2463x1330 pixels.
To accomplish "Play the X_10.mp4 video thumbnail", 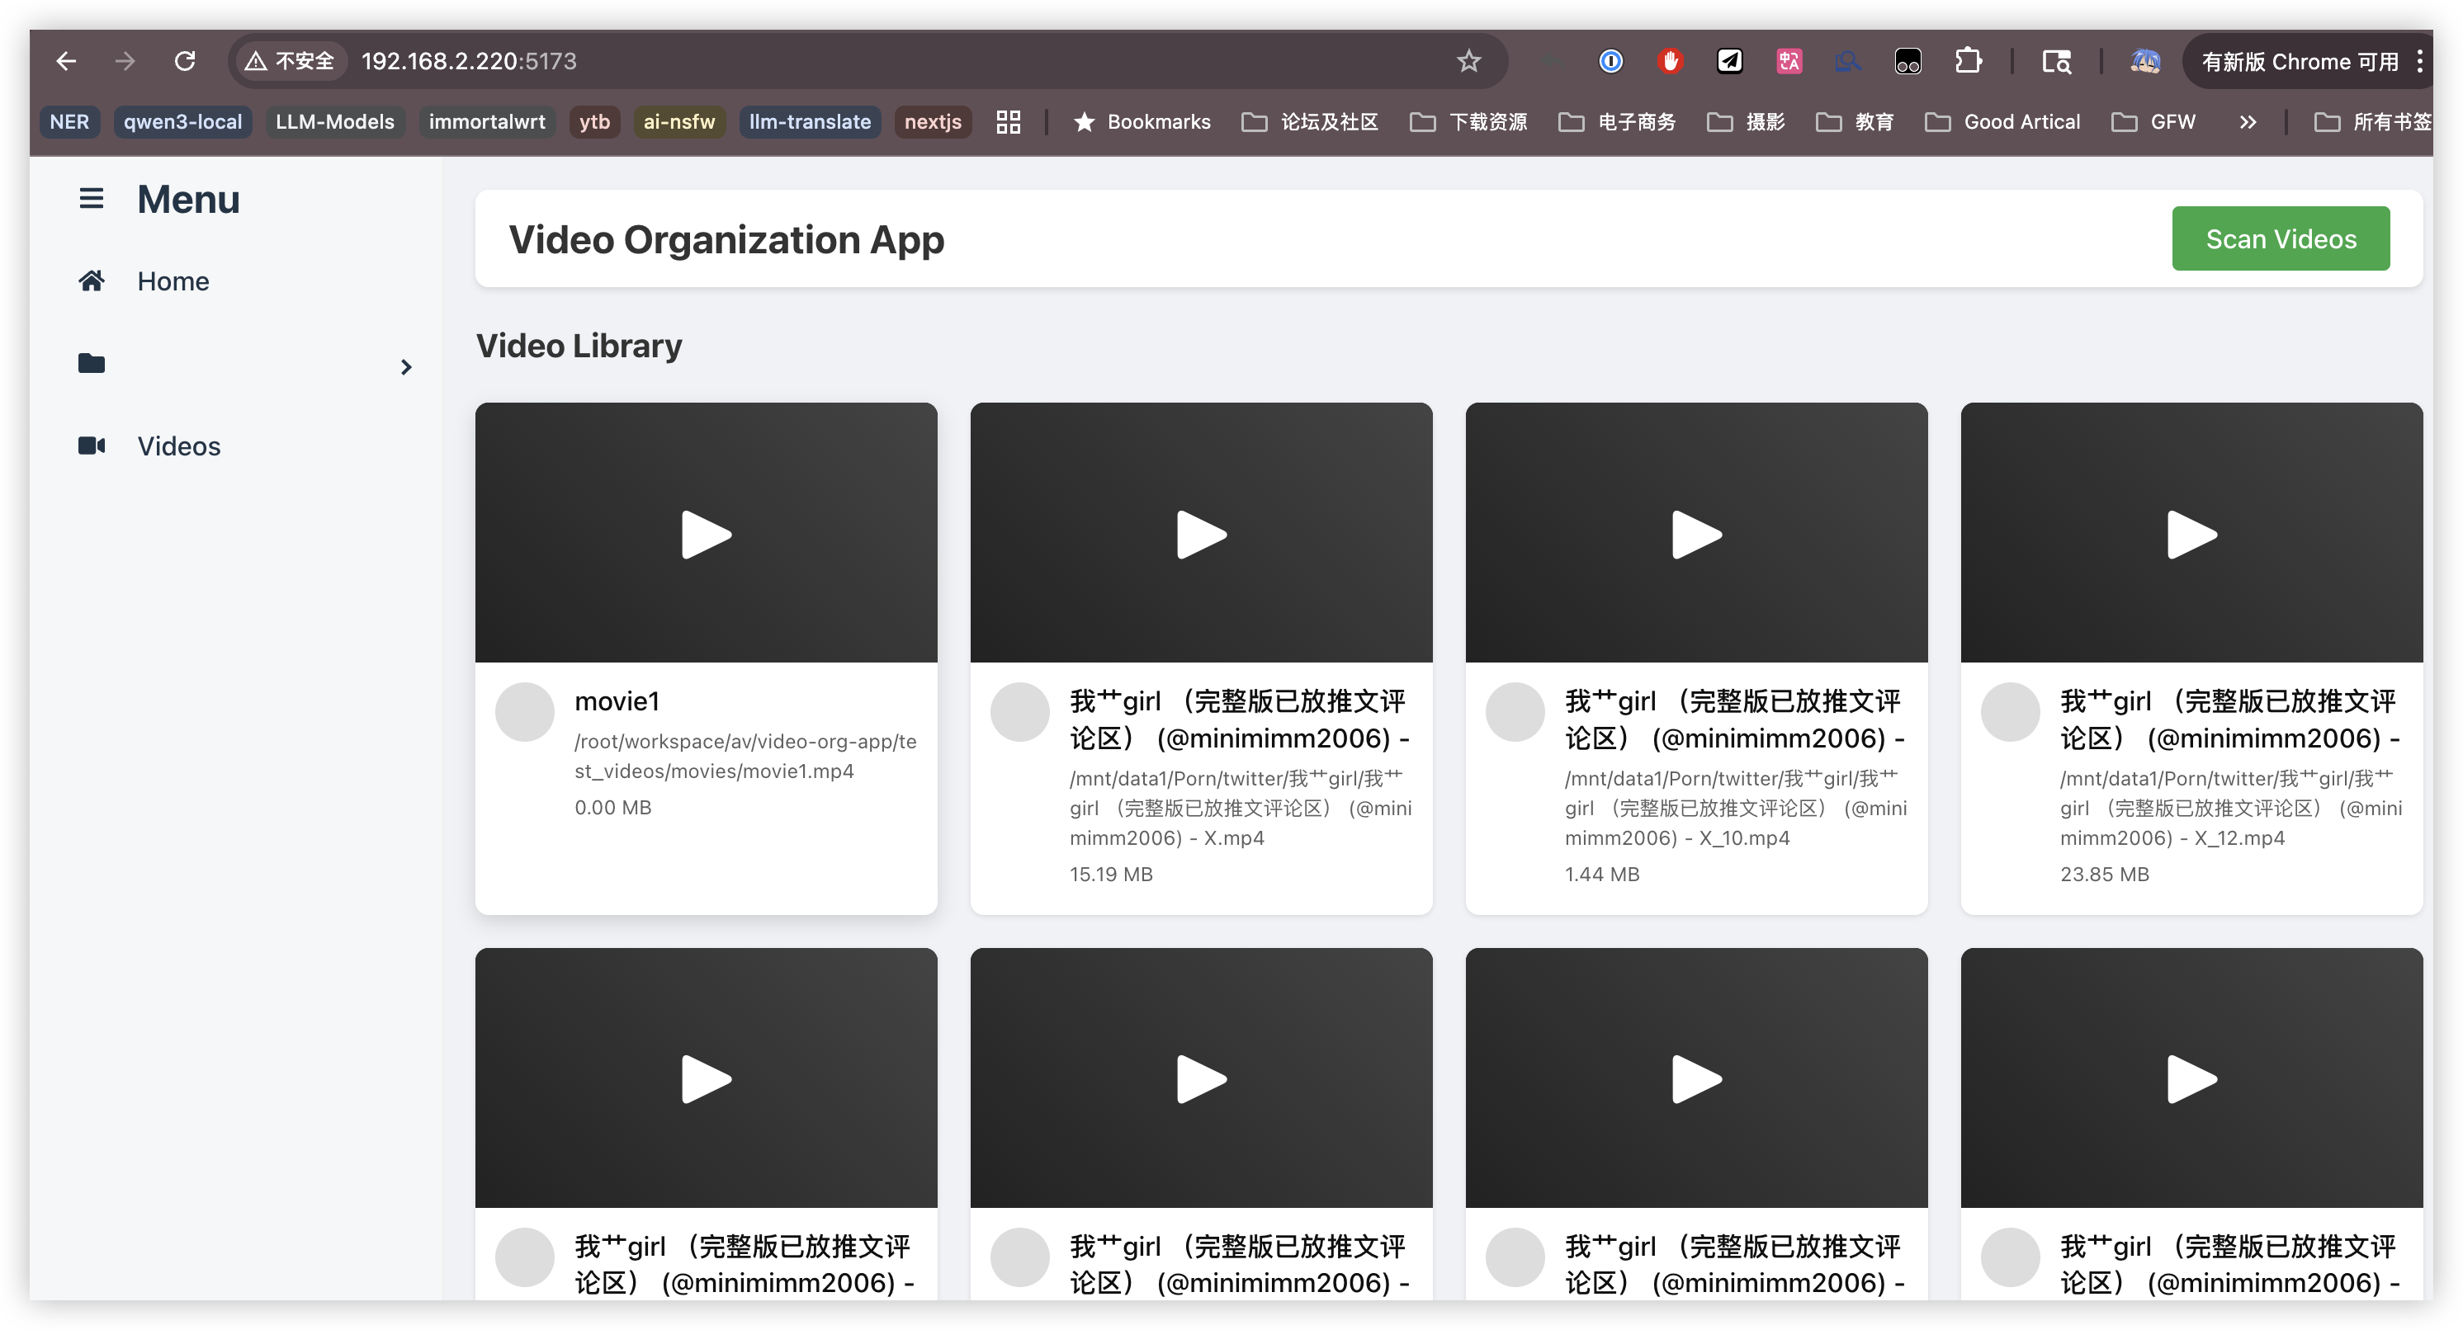I will [1696, 533].
